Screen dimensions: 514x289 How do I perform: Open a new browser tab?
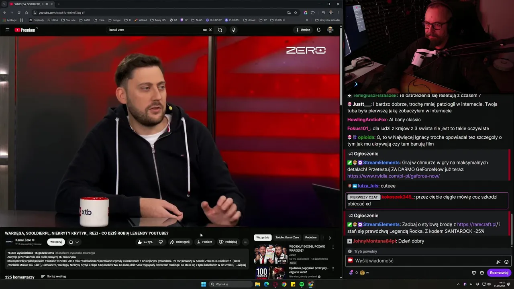[59, 4]
